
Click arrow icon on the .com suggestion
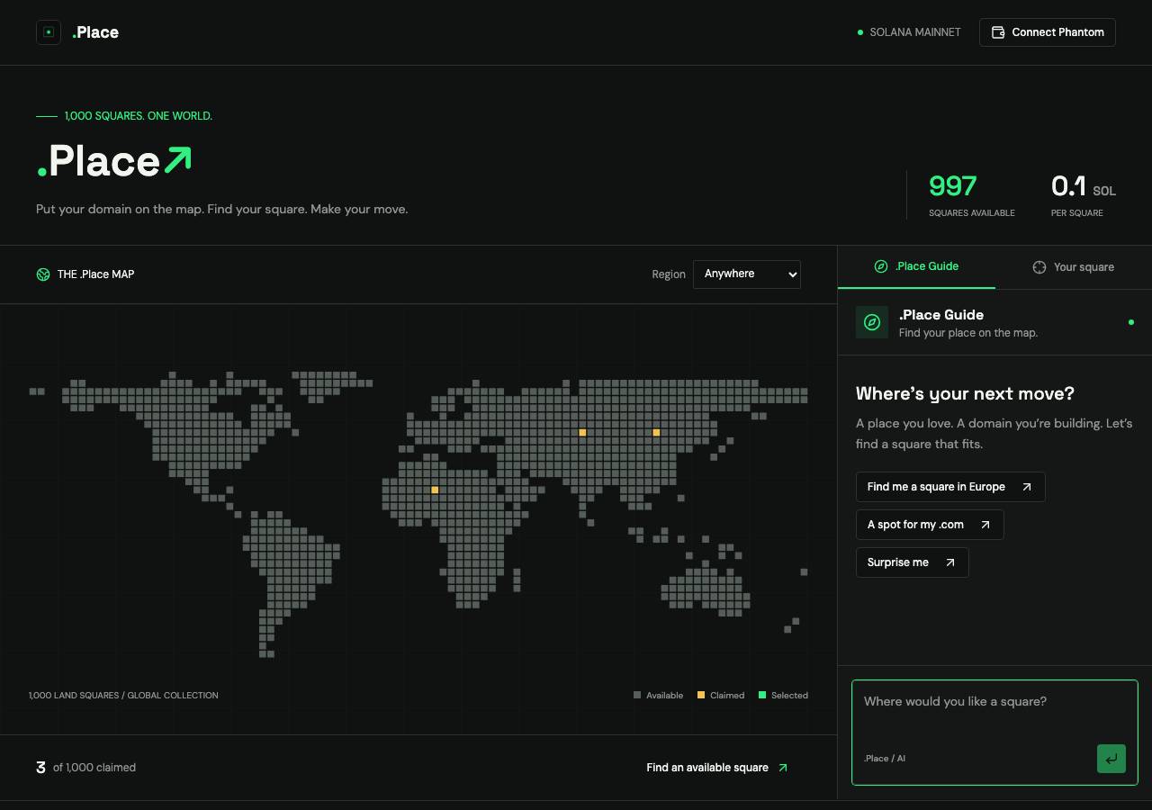coord(985,525)
